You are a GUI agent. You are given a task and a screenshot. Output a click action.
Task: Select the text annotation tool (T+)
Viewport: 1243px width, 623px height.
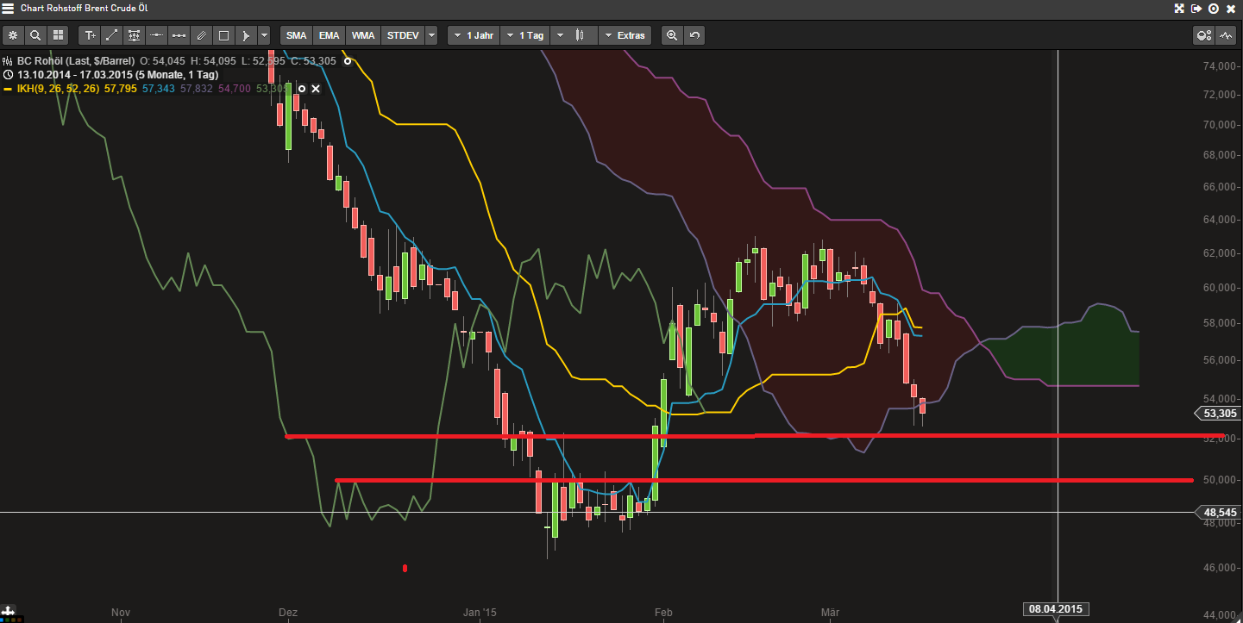coord(90,35)
